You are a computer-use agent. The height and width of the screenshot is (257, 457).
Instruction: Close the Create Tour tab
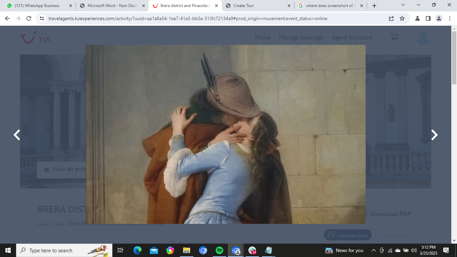coord(289,6)
